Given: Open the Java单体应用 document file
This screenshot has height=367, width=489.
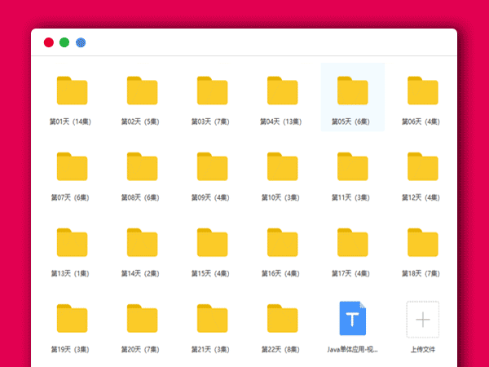Looking at the screenshot, I should point(352,318).
